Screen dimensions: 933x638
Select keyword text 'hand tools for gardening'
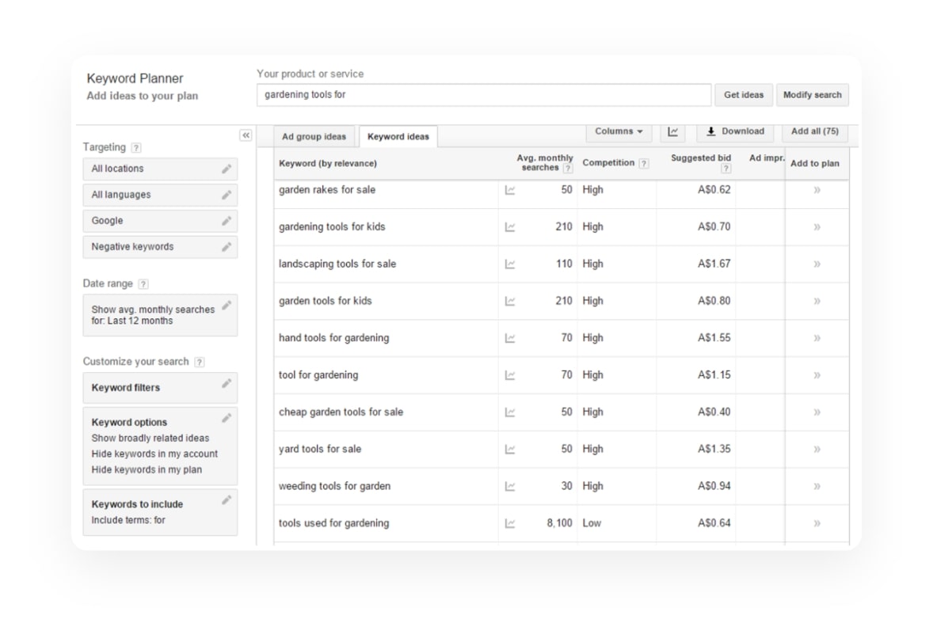[x=333, y=338]
